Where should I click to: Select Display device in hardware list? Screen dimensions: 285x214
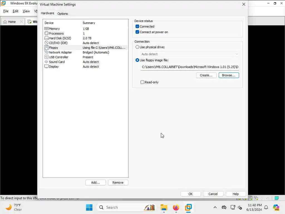[x=85, y=66]
